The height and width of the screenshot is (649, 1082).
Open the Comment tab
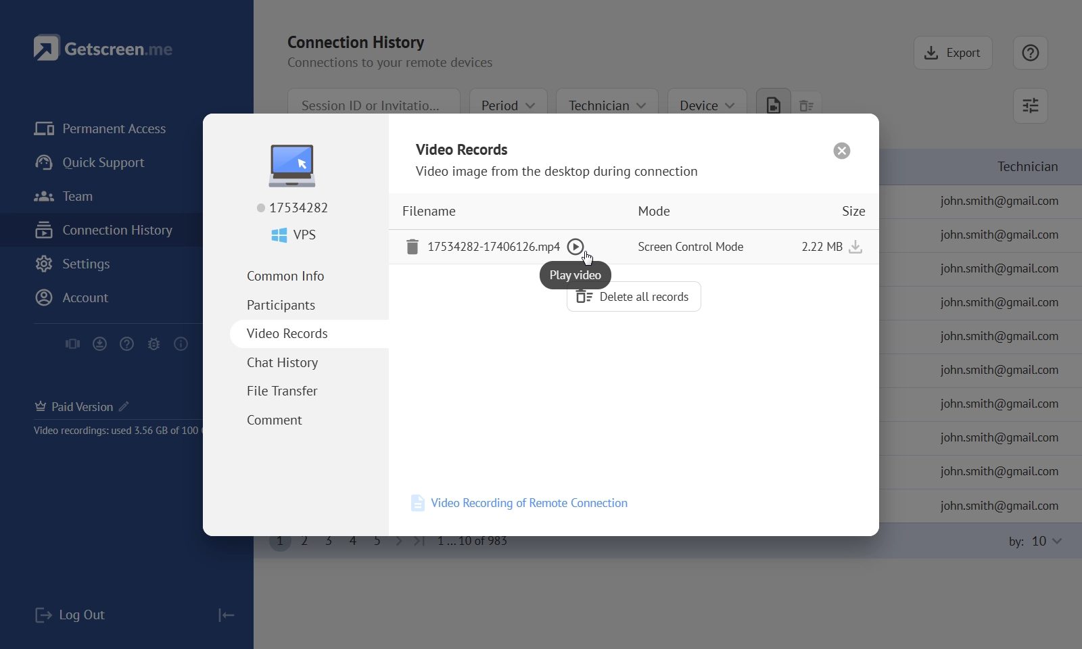coord(274,420)
